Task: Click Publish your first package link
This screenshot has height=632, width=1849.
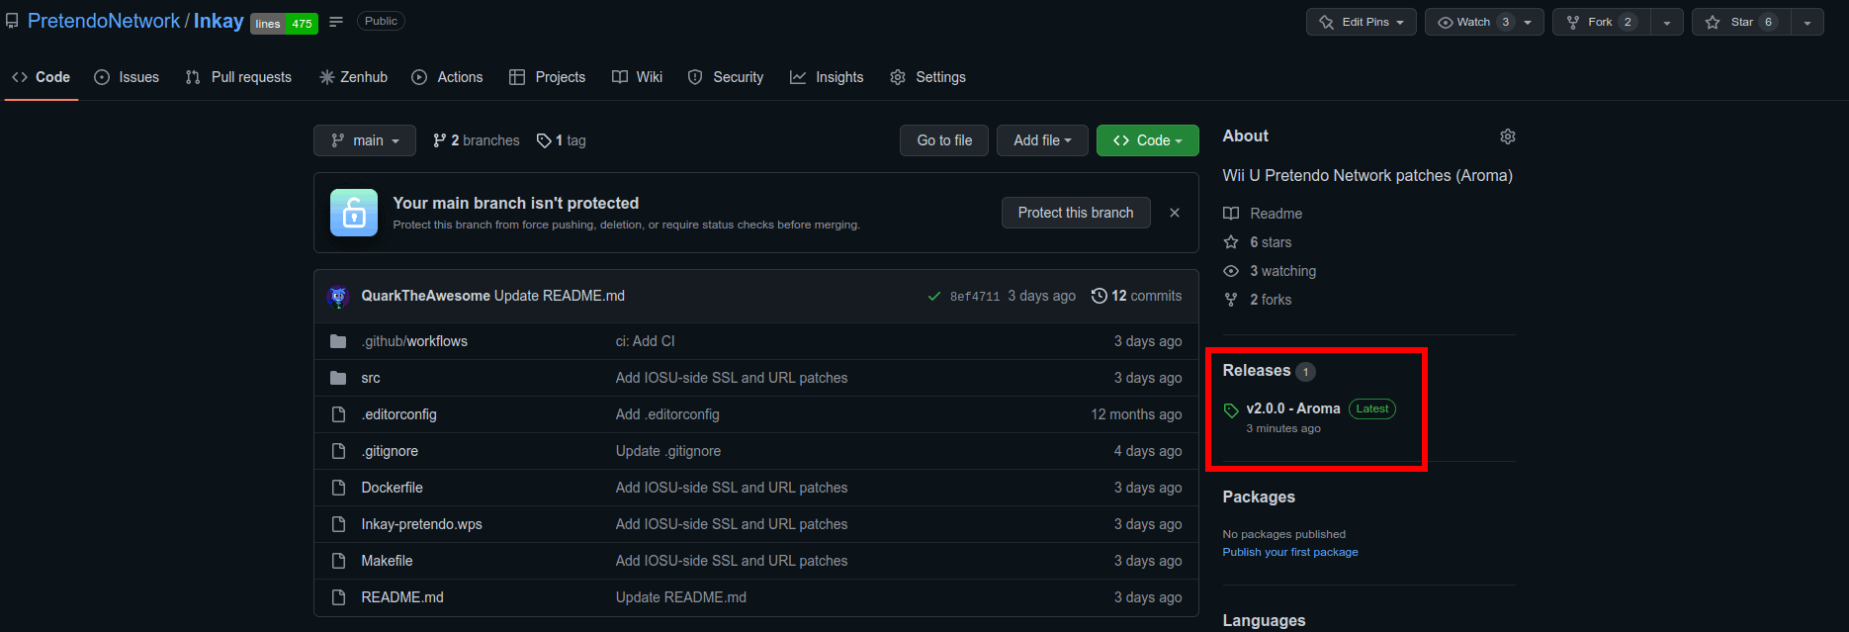Action: pos(1290,552)
